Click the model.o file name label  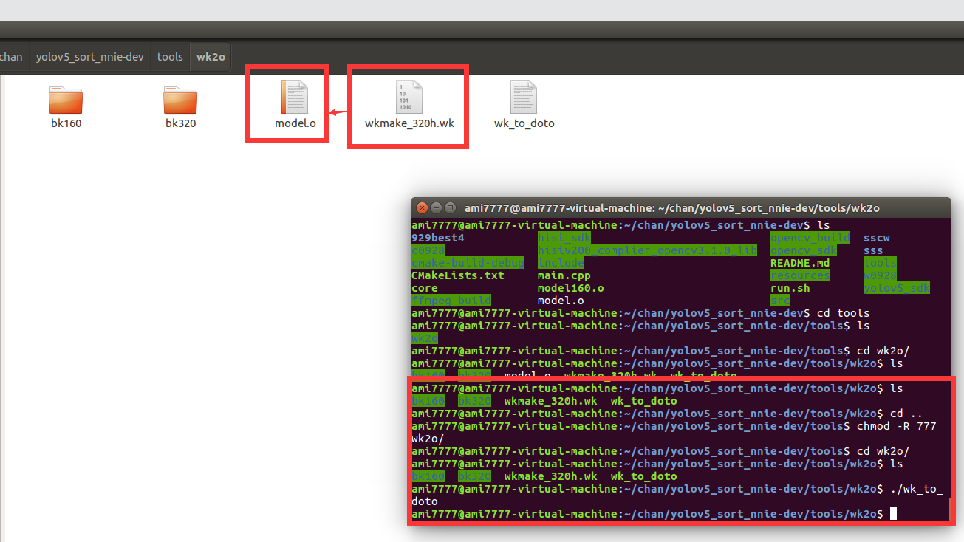295,123
